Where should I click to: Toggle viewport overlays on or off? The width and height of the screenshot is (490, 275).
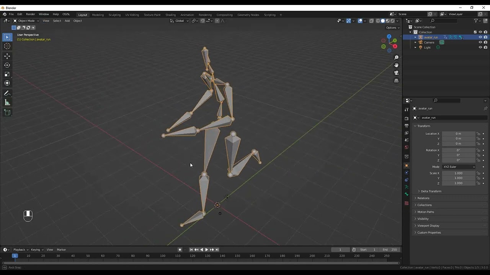coord(360,21)
